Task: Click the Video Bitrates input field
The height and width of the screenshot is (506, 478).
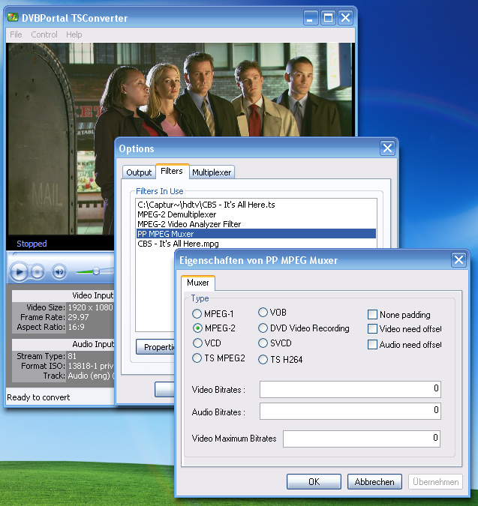Action: (x=350, y=390)
